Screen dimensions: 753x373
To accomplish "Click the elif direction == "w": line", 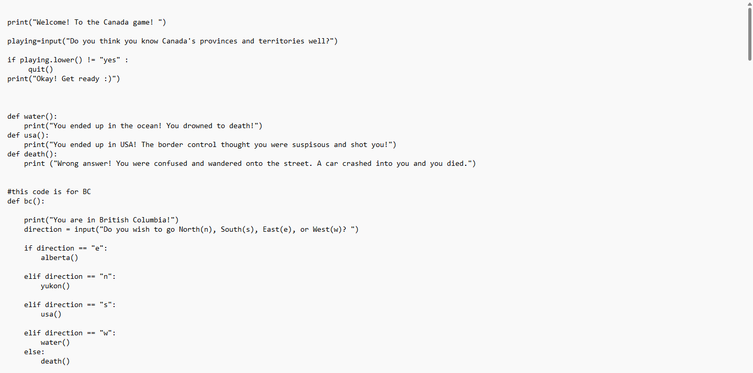I will (x=70, y=333).
